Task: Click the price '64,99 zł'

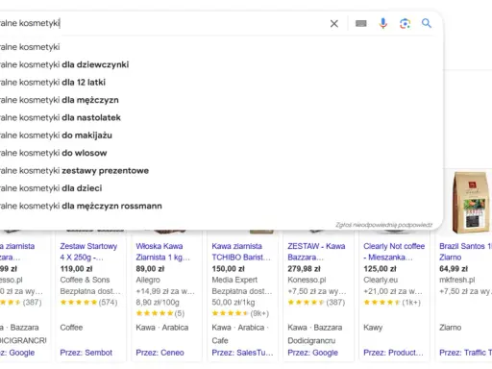Action: tap(454, 269)
